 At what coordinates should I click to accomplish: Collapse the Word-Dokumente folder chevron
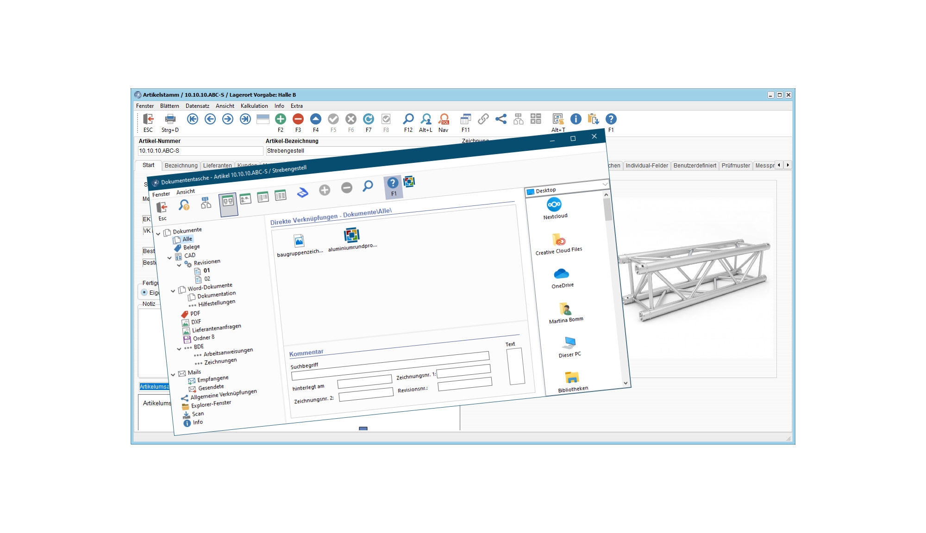pos(173,291)
